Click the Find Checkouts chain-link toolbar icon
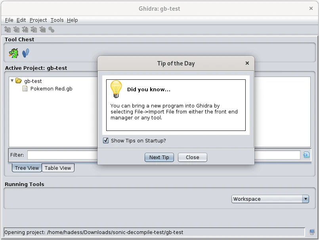Viewport: 319px width, 240px height. coord(51,30)
